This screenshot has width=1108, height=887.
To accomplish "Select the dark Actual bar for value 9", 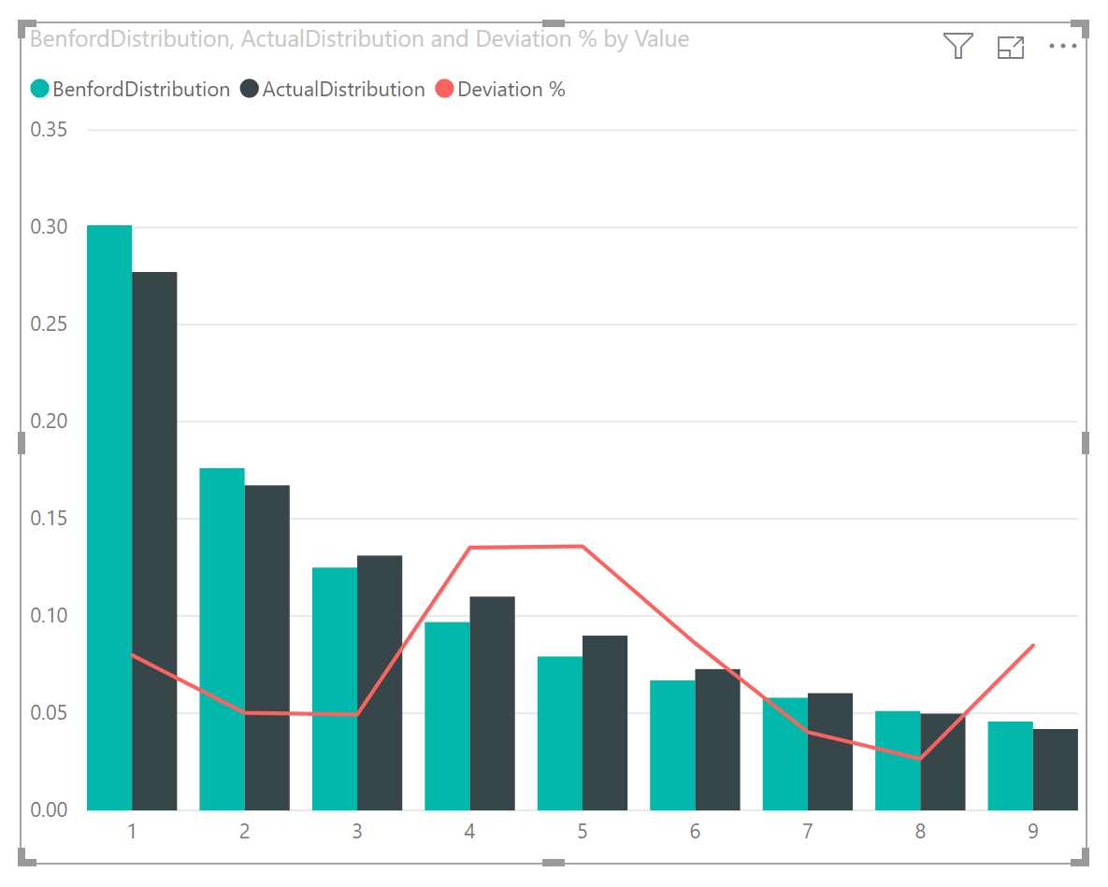I will point(1056,769).
